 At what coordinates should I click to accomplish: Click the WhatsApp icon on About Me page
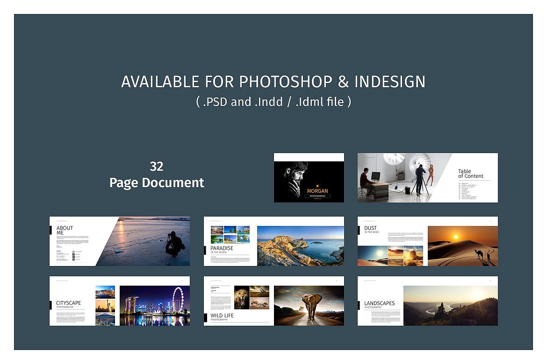(x=73, y=252)
